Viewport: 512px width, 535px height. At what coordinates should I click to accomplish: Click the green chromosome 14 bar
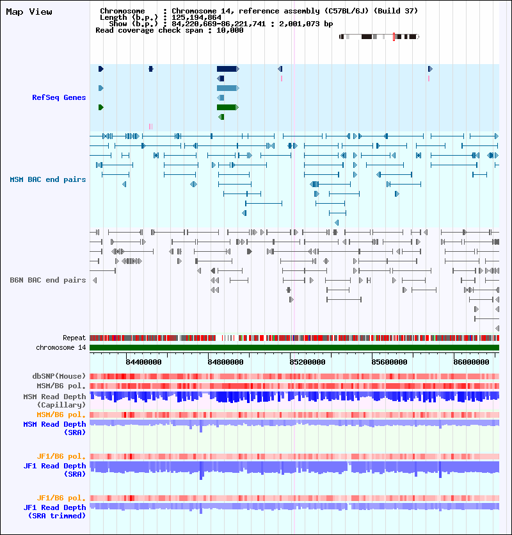(x=294, y=348)
